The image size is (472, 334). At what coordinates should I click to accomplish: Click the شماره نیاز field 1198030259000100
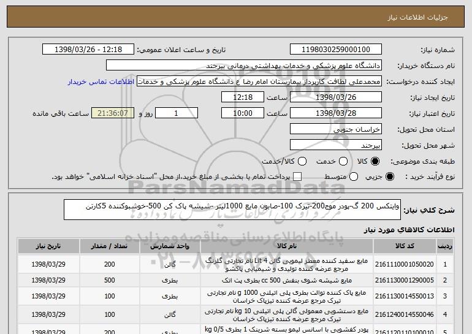pyautogui.click(x=336, y=50)
